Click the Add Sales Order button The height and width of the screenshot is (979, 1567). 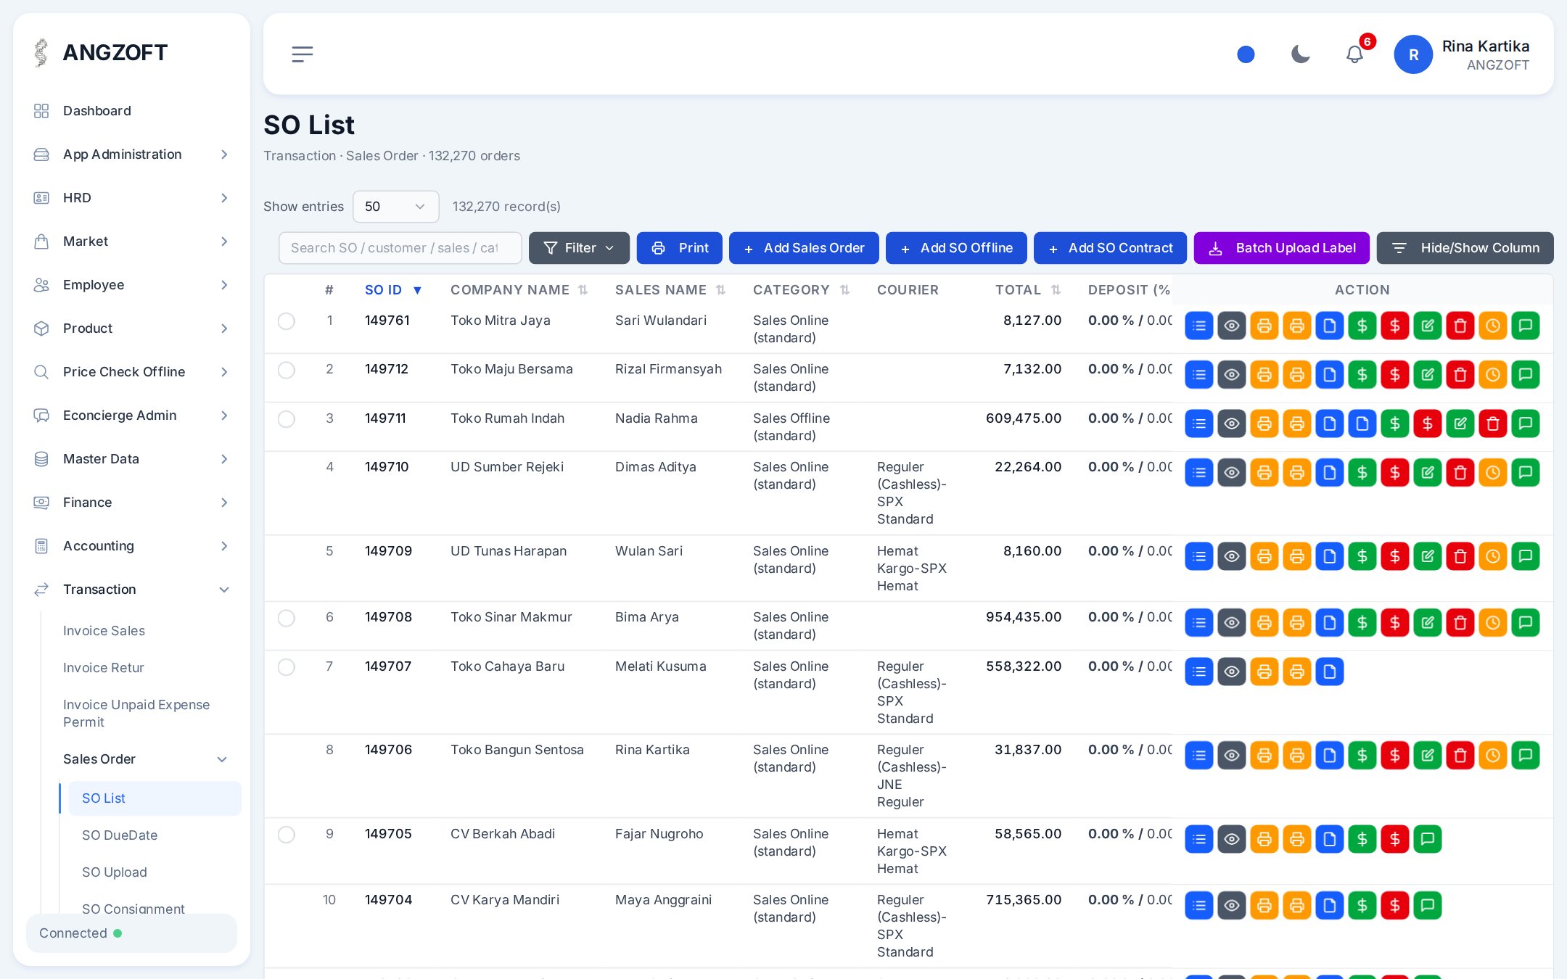click(x=804, y=248)
